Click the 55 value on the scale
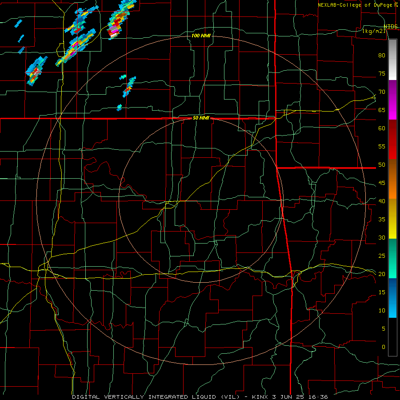The image size is (400, 400). [x=382, y=147]
